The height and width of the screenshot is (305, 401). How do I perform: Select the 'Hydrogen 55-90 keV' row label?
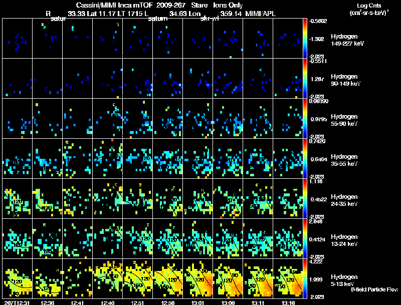coord(344,120)
